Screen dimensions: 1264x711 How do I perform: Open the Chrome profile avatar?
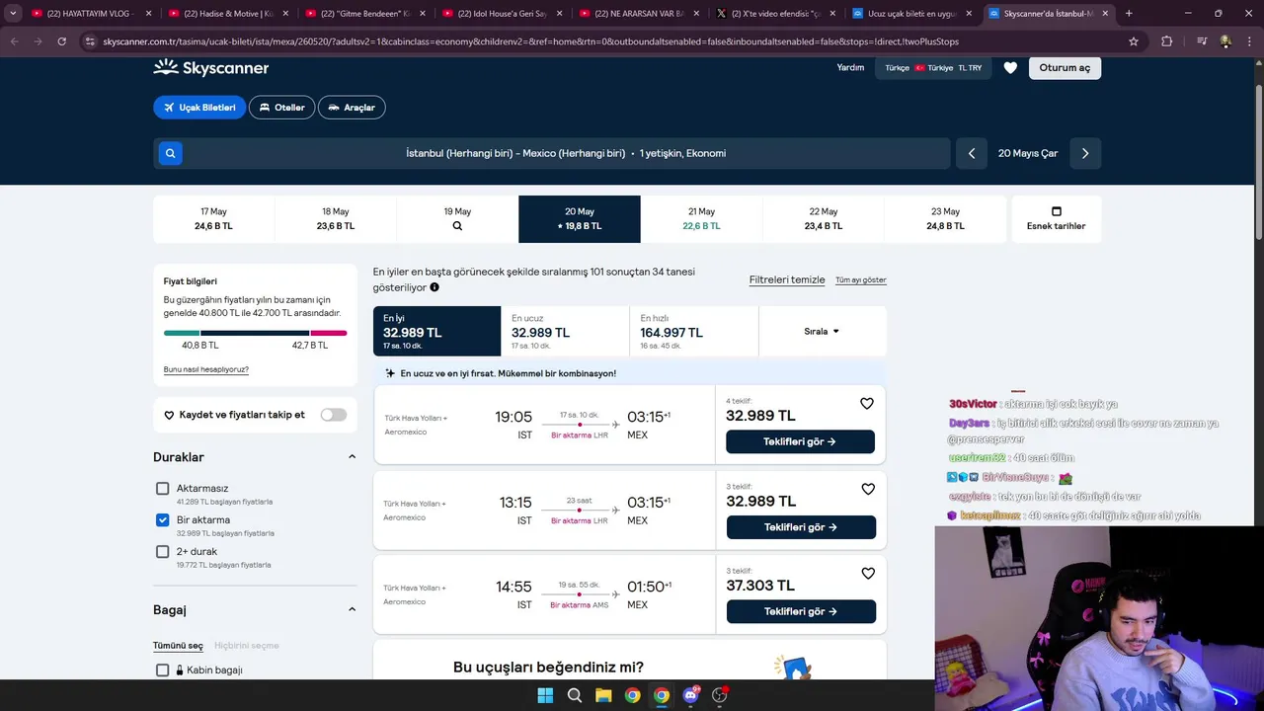1225,41
